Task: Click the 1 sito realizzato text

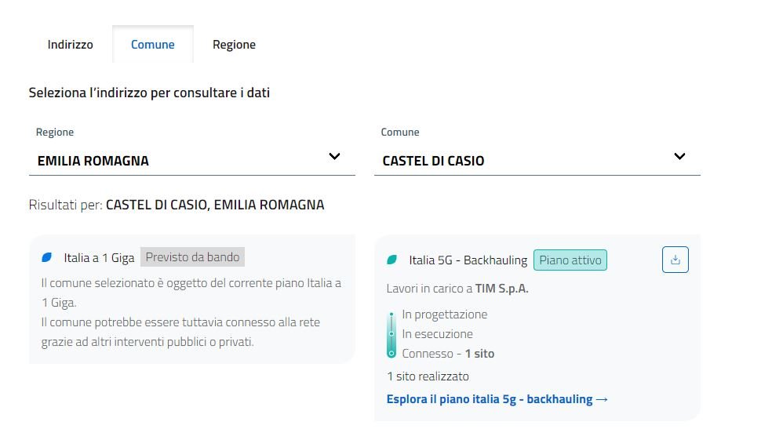Action: tap(428, 376)
